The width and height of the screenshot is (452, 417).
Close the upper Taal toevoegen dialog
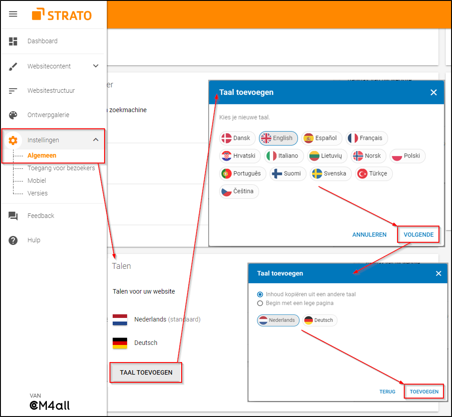click(434, 92)
